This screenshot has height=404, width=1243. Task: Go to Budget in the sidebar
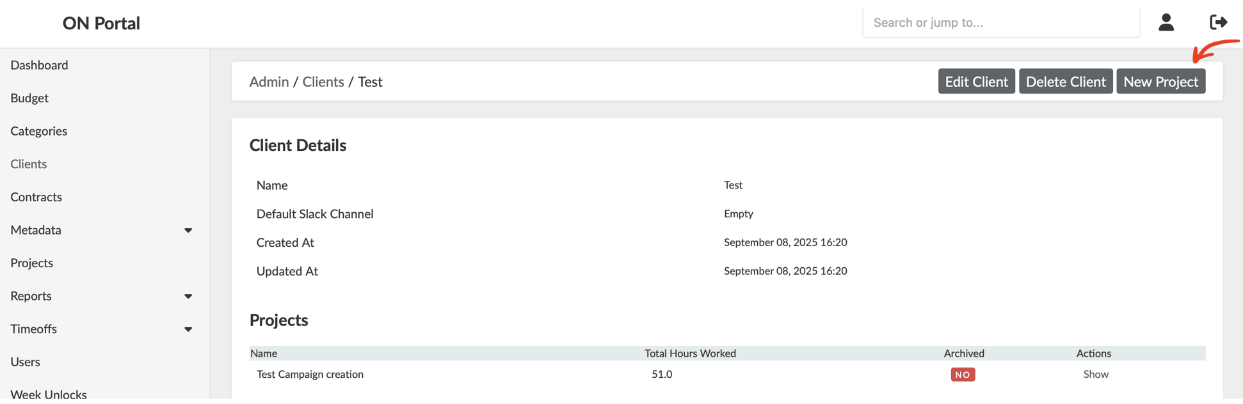coord(29,98)
